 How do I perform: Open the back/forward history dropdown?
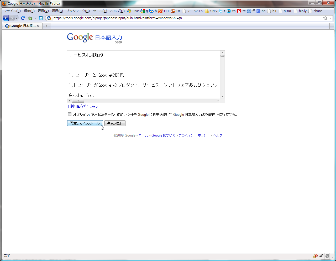17,18
